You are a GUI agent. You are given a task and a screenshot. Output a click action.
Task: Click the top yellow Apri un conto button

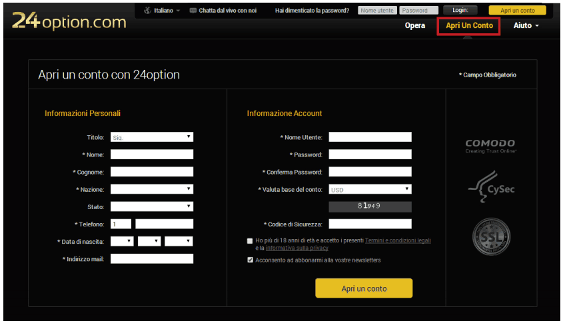click(x=518, y=11)
